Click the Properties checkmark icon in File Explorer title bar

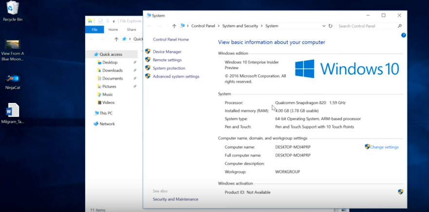(x=100, y=21)
